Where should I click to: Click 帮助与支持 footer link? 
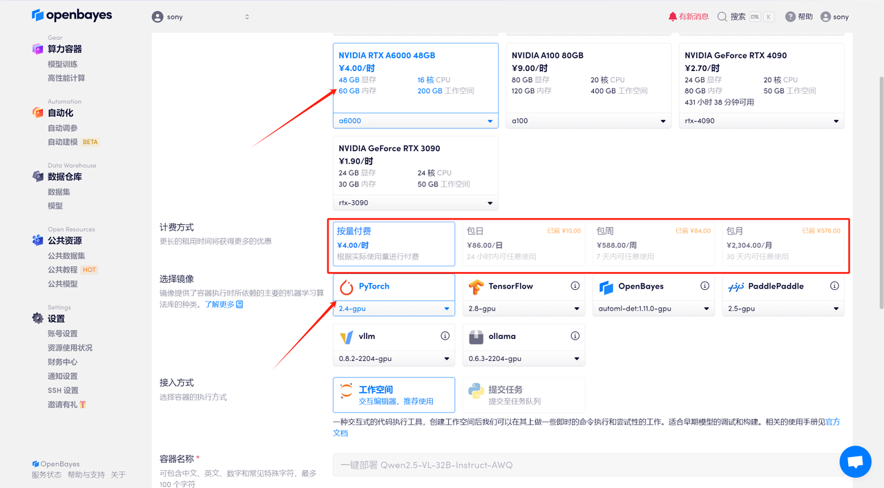click(x=86, y=475)
